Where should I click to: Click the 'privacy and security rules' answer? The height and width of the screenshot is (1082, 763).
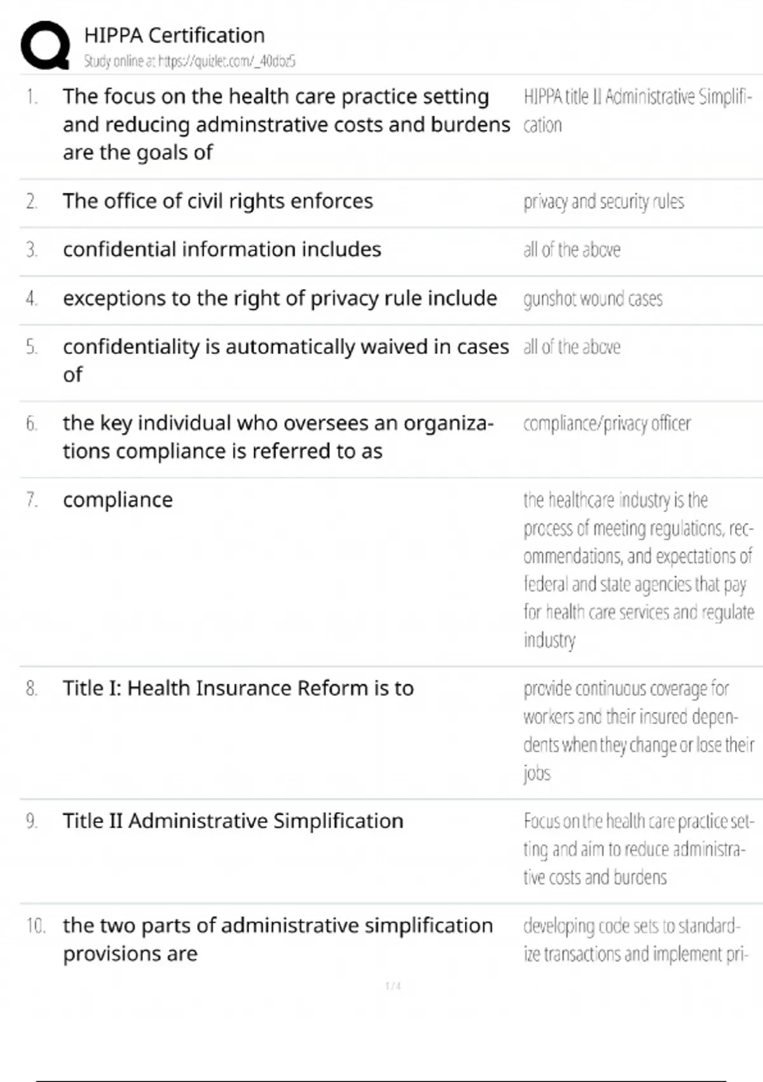click(603, 202)
